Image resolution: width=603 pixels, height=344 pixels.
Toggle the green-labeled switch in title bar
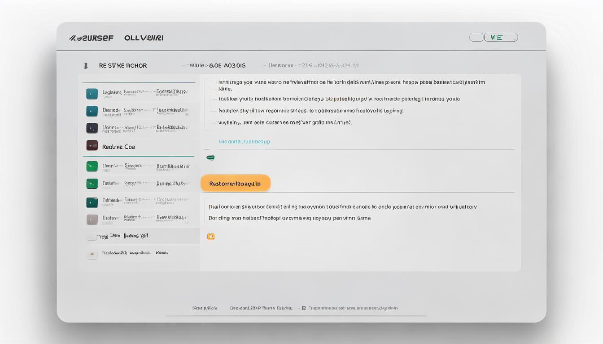click(501, 38)
